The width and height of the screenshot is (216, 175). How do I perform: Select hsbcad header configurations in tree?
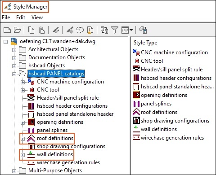tap(72, 106)
